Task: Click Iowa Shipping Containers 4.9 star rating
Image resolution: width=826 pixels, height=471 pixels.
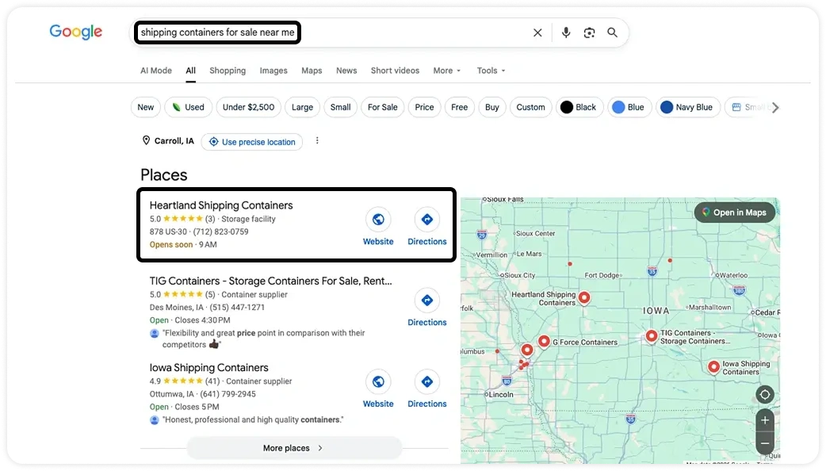Action: coord(185,381)
